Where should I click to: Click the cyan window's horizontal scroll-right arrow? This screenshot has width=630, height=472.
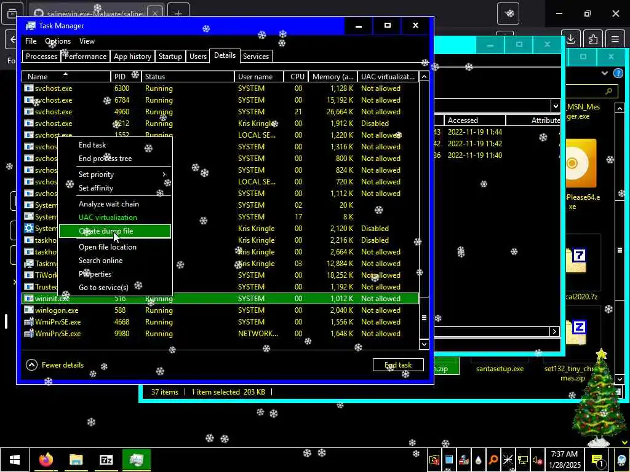[554, 331]
